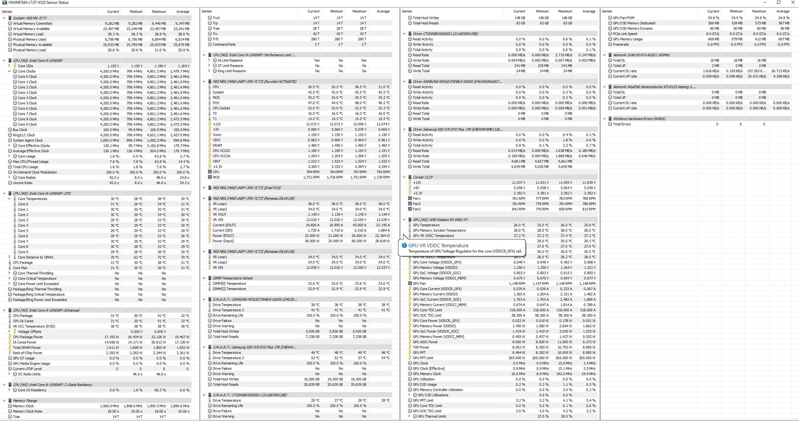The width and height of the screenshot is (799, 421).
Task: Click the GPU Fan PWM sensor icon
Action: (x=610, y=18)
